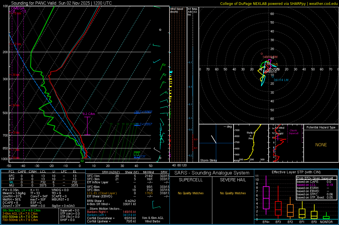Click the 'Corfidi Downshear' vector row
The width and height of the screenshot is (339, 225).
point(111,218)
